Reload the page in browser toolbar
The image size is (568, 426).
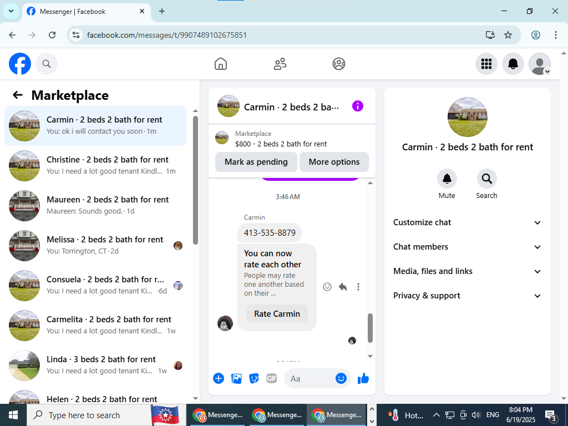point(52,35)
